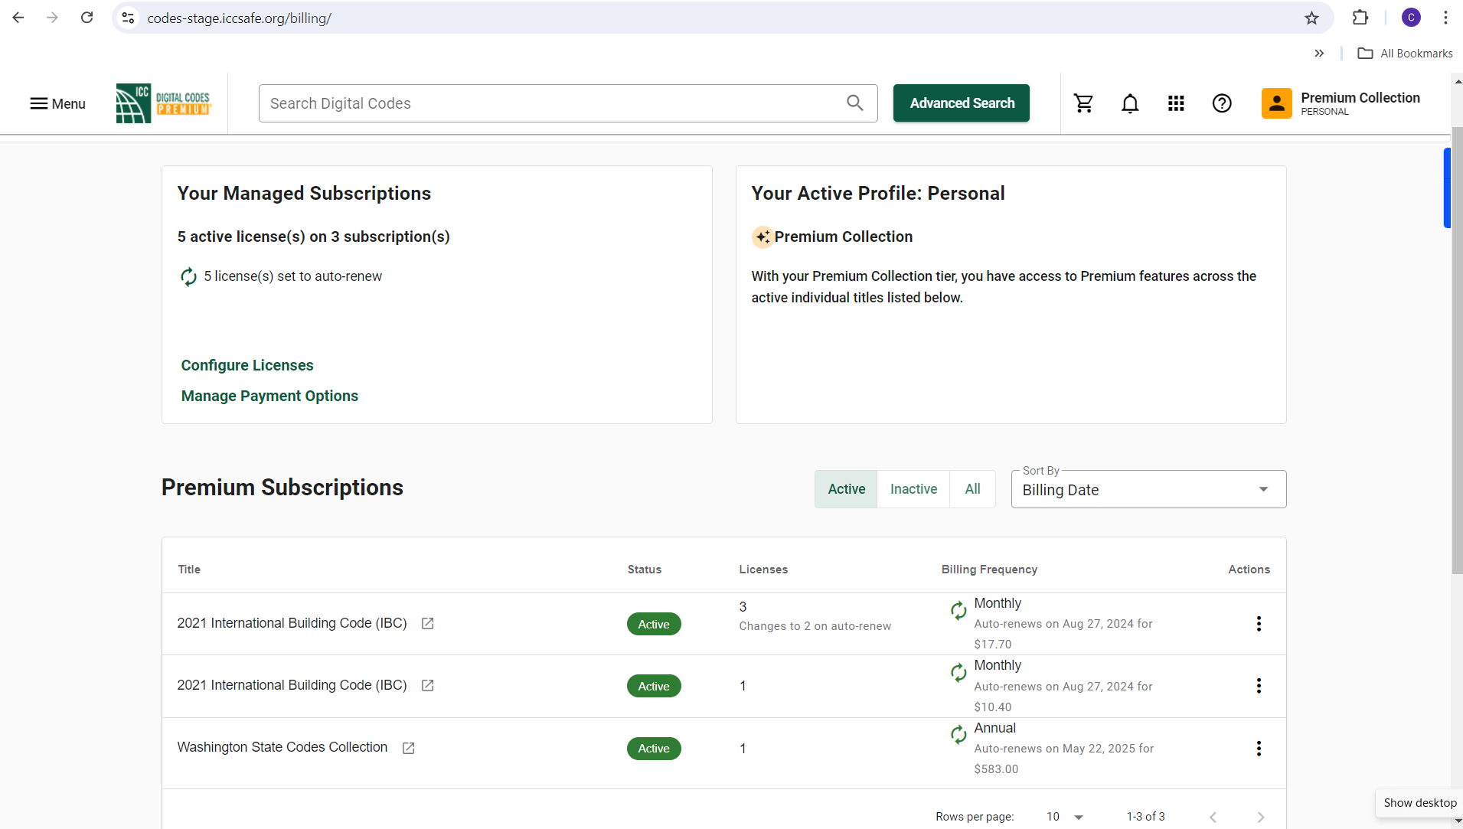Click Premium Collection tier icon
Viewport: 1463px width, 829px height.
[762, 237]
